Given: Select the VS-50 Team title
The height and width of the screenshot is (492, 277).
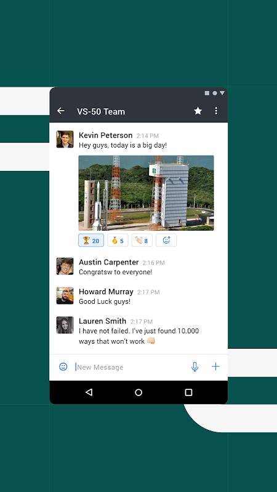Looking at the screenshot, I should 101,111.
